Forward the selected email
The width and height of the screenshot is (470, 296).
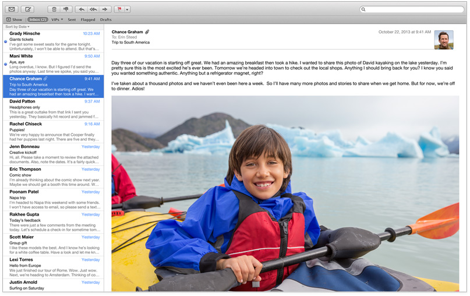105,9
